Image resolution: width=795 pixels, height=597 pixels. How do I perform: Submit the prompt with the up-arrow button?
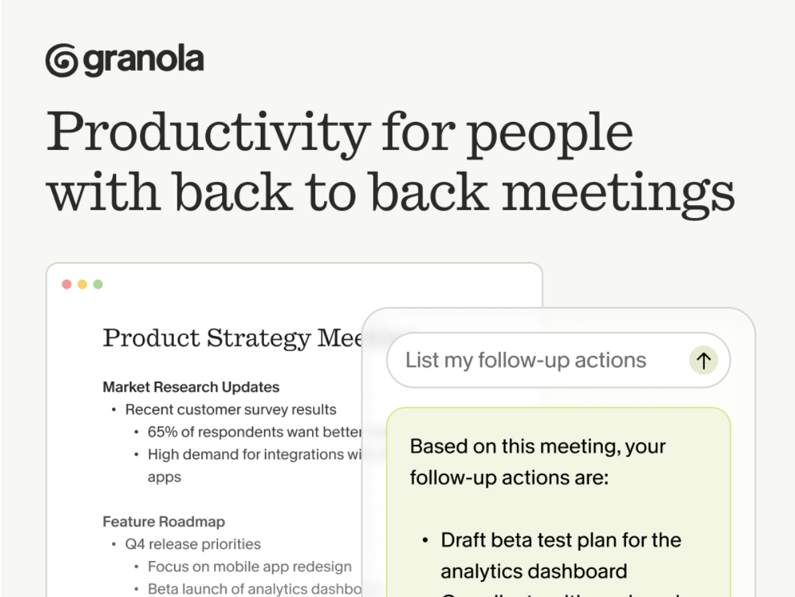coord(703,360)
